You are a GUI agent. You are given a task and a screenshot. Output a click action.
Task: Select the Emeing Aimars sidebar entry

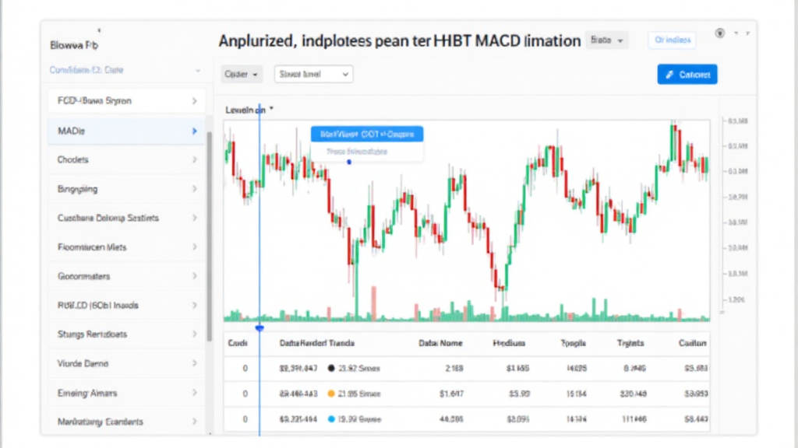tap(125, 393)
